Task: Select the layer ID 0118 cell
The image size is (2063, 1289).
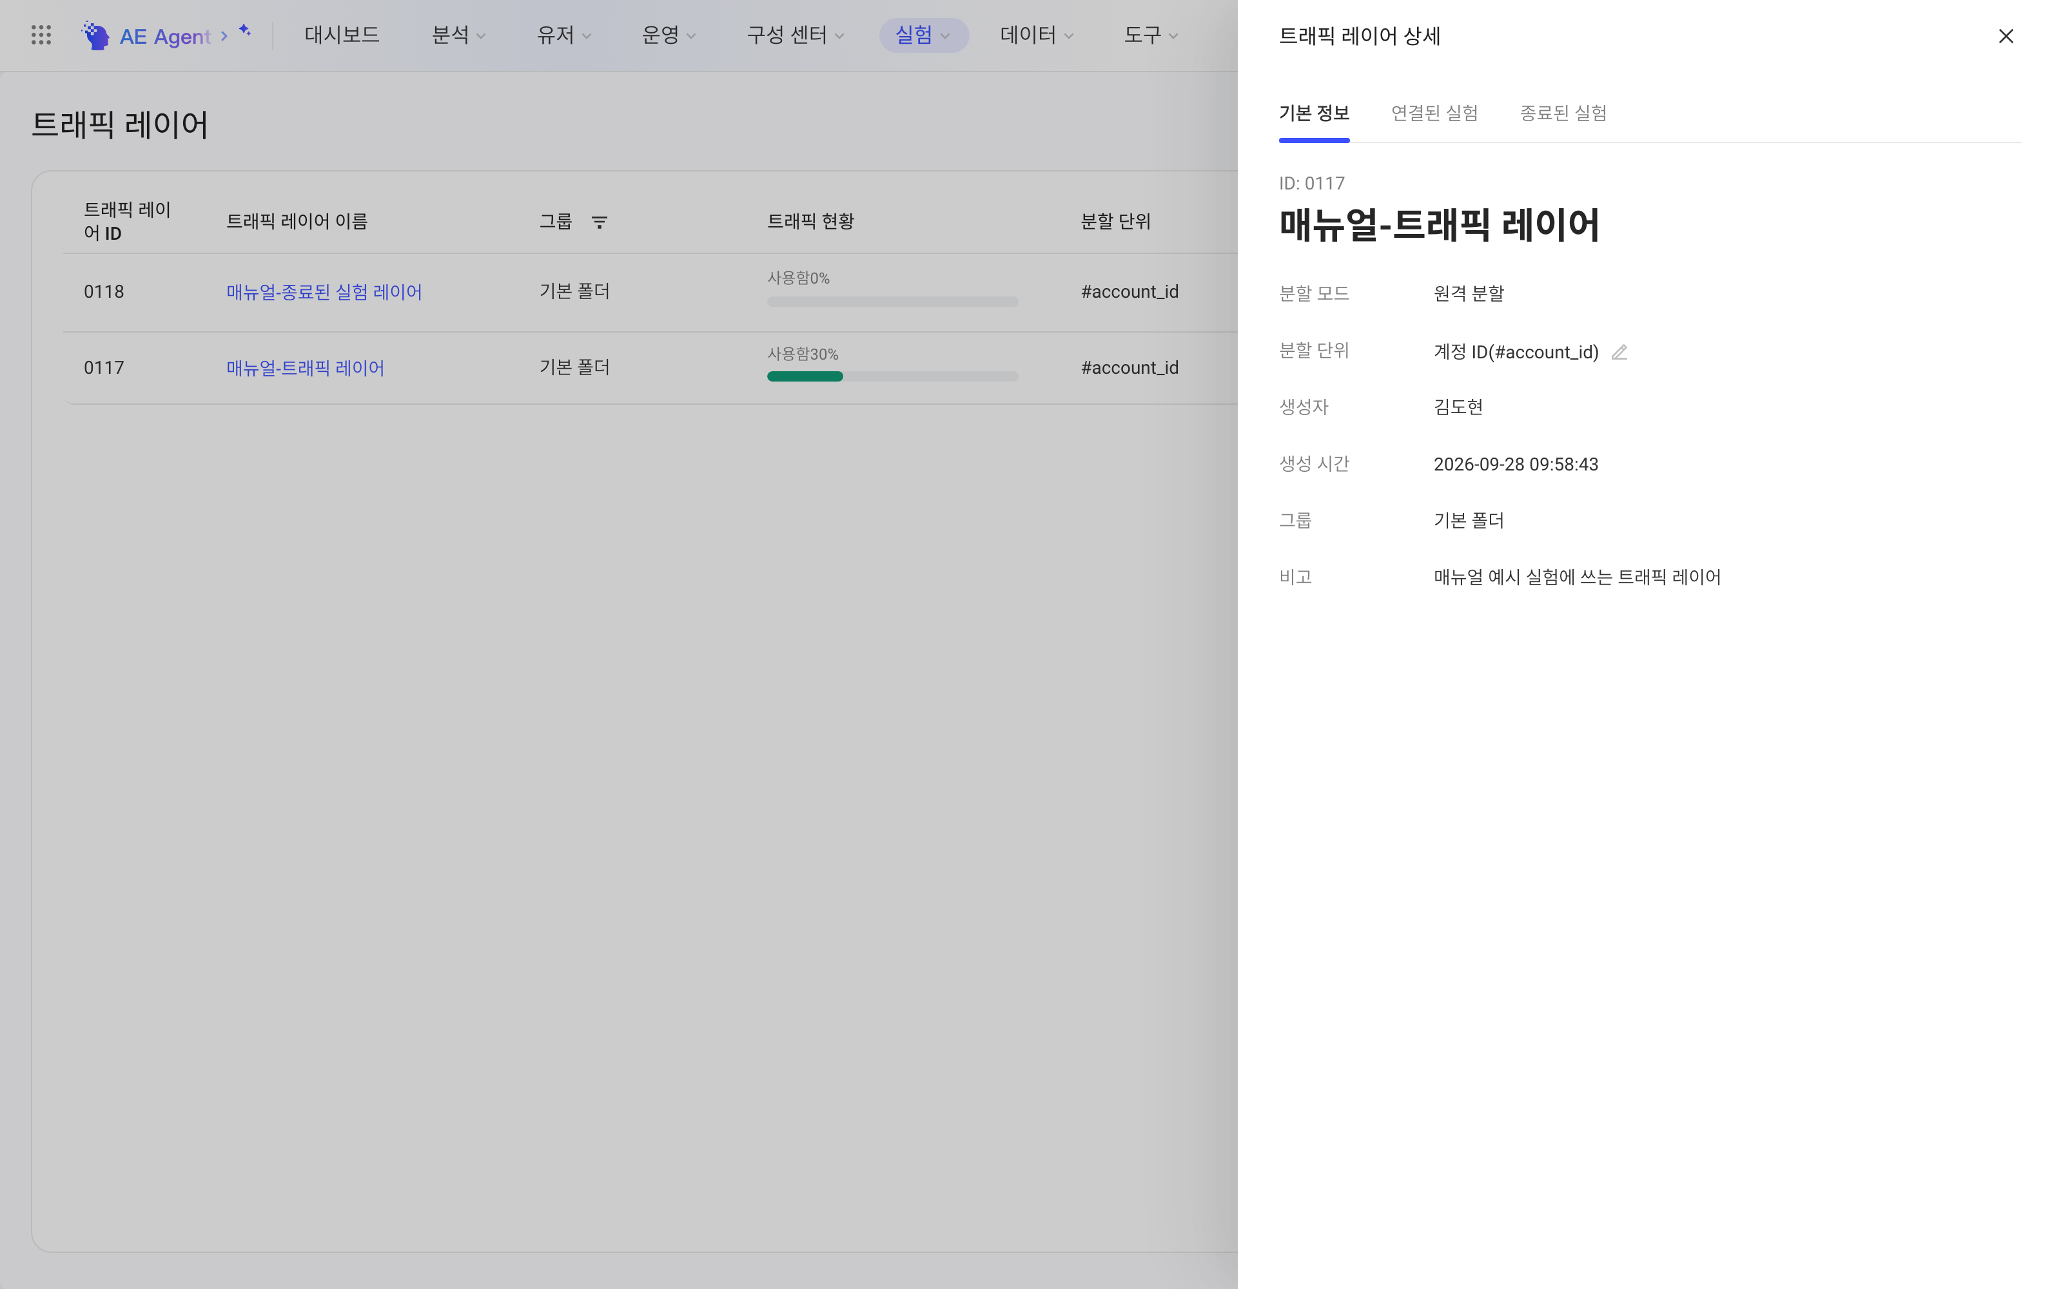Action: click(104, 291)
